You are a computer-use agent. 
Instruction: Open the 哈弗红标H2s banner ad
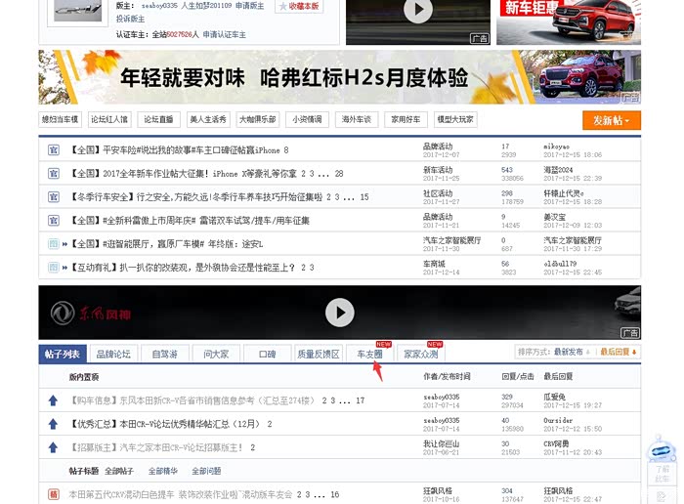pyautogui.click(x=339, y=77)
